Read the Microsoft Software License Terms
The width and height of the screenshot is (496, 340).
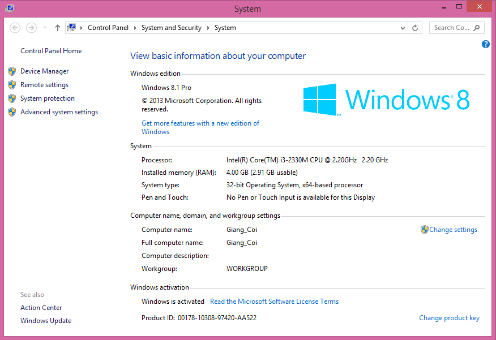274,301
